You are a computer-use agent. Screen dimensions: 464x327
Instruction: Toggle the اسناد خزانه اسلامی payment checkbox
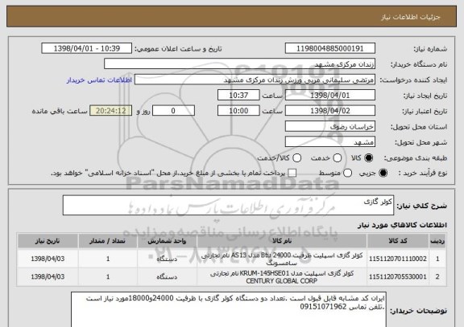click(292, 173)
